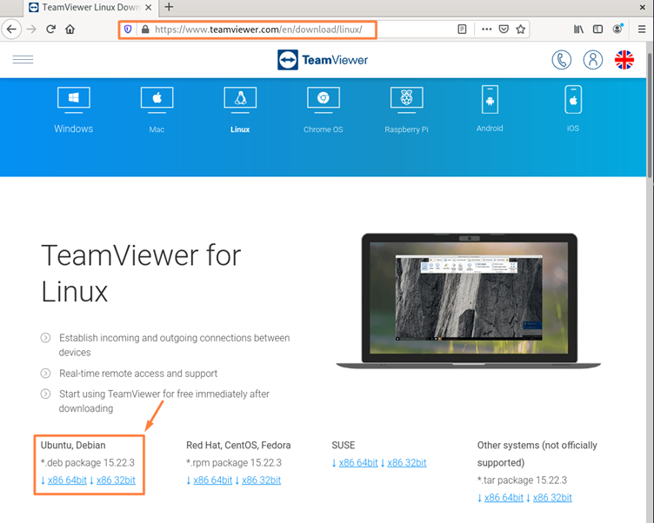
Task: Bookmark this page with the star
Action: pyautogui.click(x=521, y=30)
